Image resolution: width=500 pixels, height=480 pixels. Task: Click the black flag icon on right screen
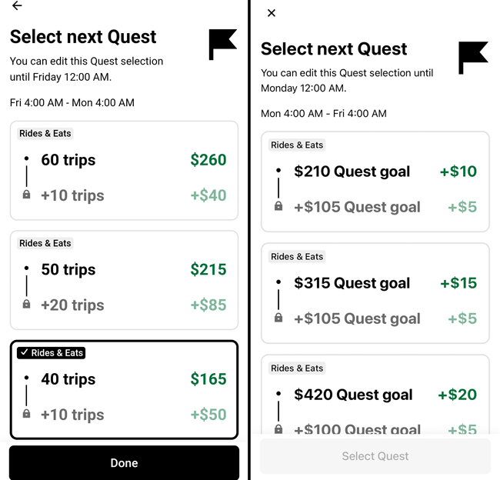pos(473,58)
